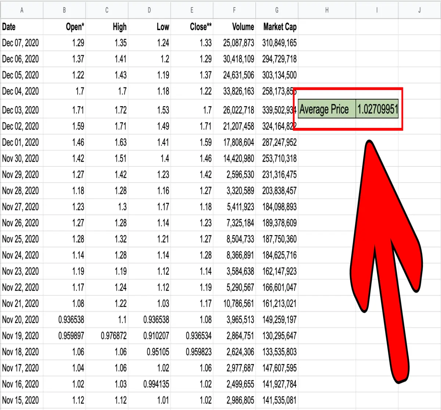Select Close value 0.959823 for Nov 18
The image size is (441, 410).
[192, 352]
